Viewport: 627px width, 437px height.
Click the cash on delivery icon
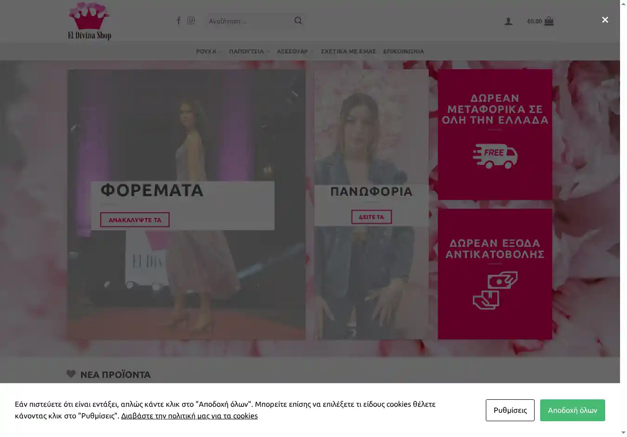coord(495,290)
